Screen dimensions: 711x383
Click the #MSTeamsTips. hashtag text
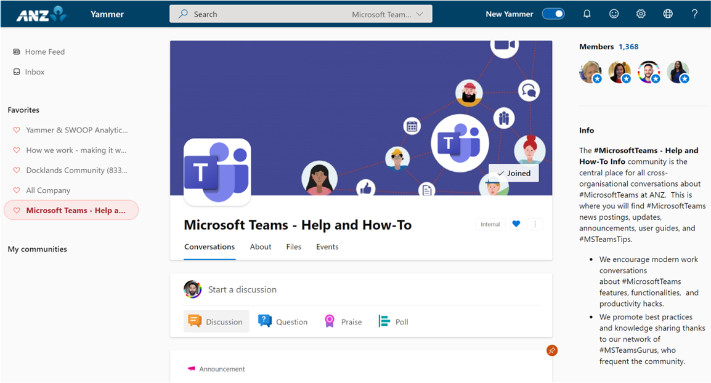(606, 239)
